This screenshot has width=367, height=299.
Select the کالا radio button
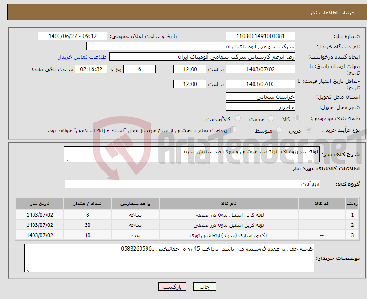pos(297,118)
